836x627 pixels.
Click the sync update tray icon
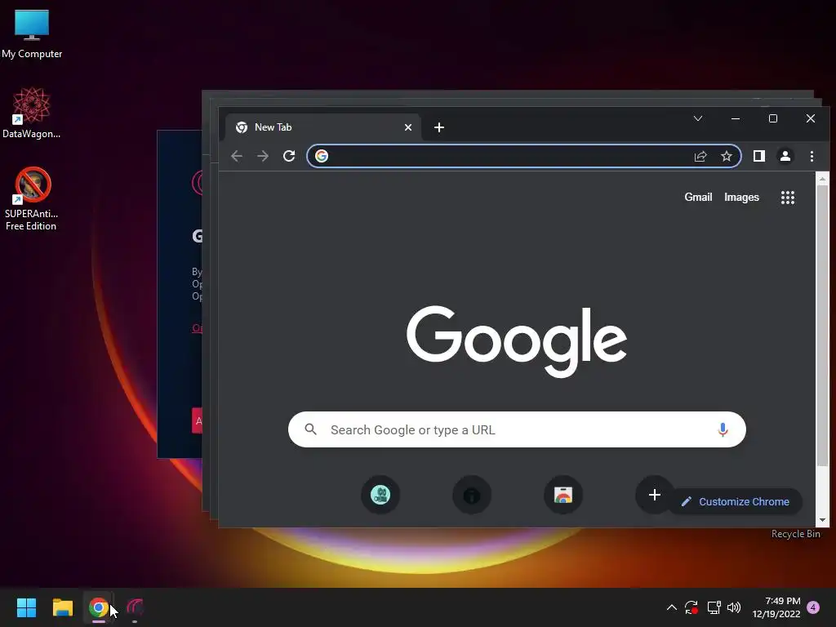(691, 607)
